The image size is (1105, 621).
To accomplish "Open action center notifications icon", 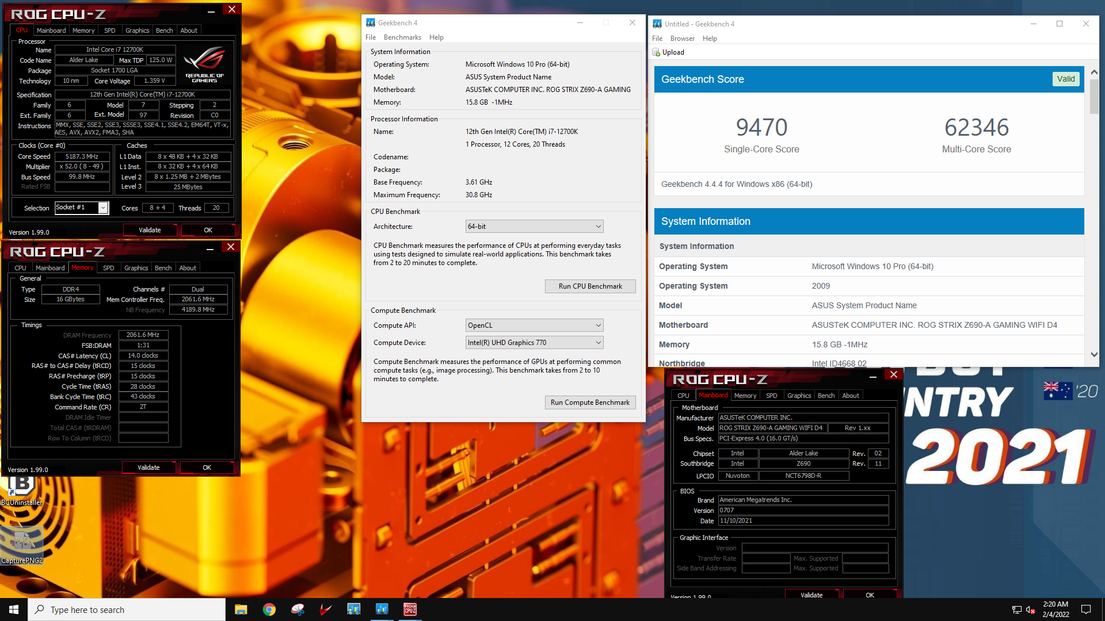I will click(x=1086, y=609).
